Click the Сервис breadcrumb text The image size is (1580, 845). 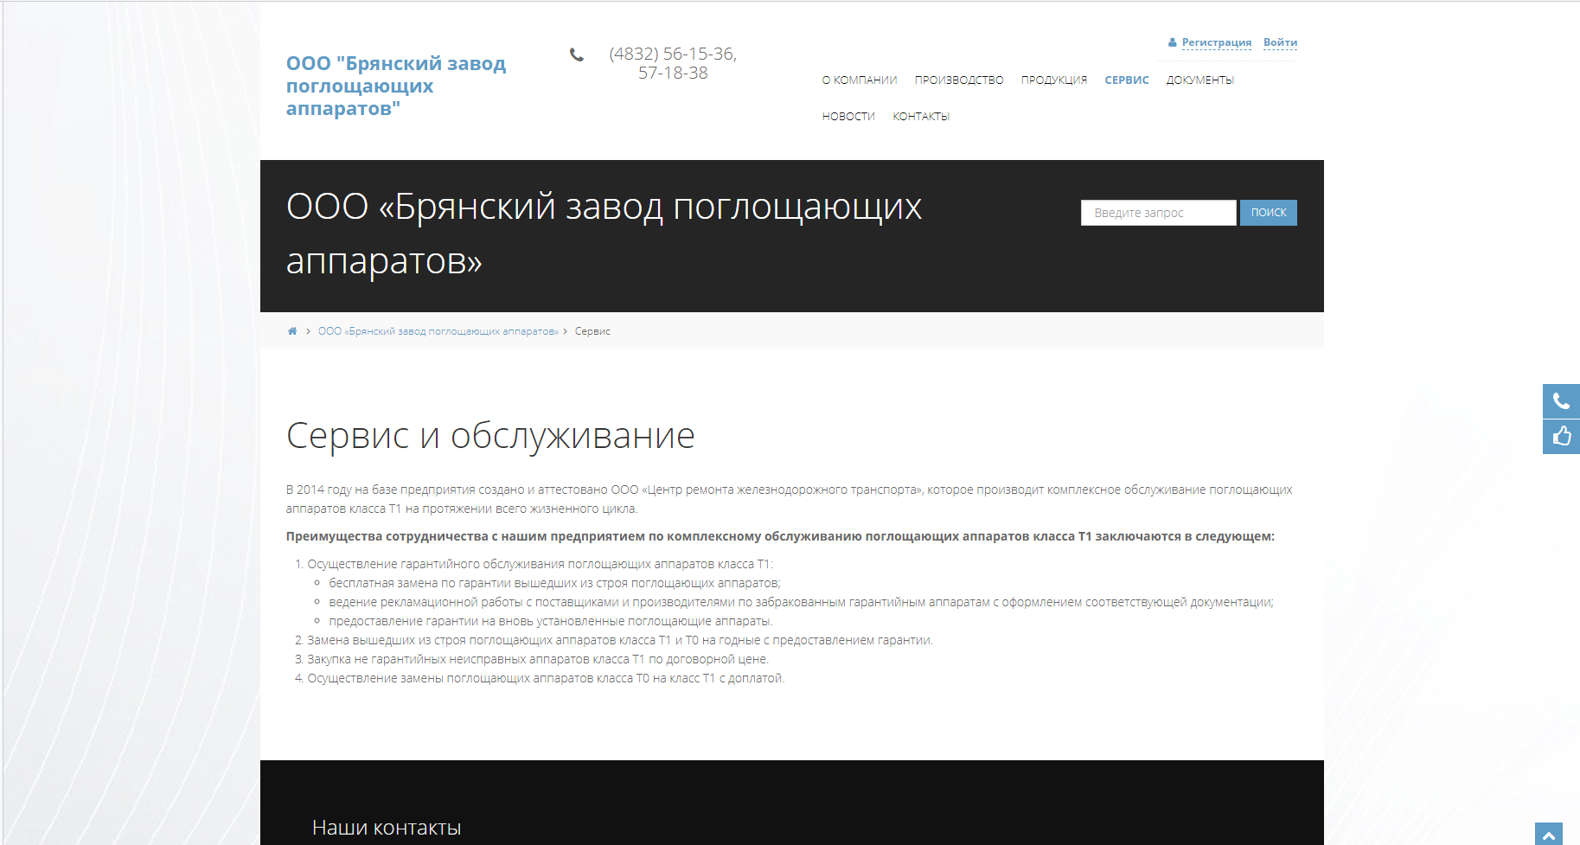pyautogui.click(x=592, y=331)
